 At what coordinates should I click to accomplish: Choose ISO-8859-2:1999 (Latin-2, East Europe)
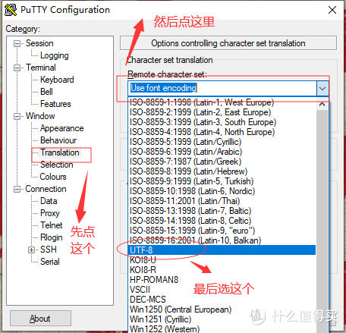point(222,112)
